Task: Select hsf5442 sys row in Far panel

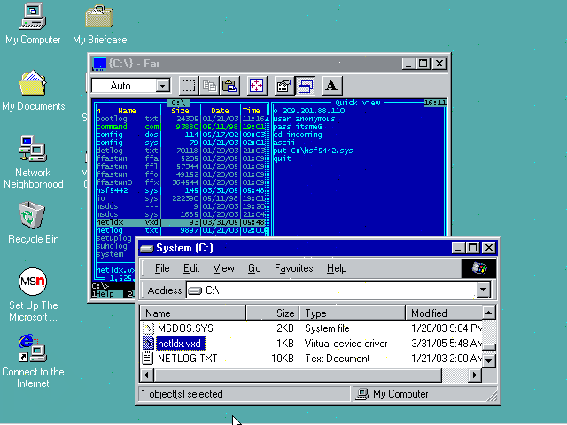Action: [181, 190]
